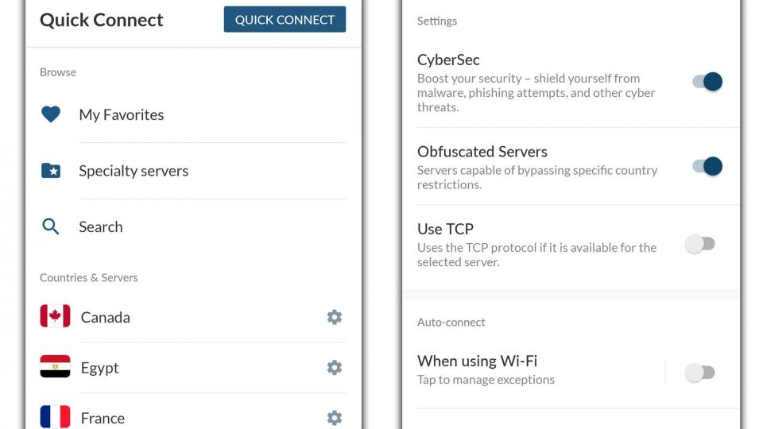Turn off Obfuscated Servers switch
The width and height of the screenshot is (763, 429).
[x=707, y=166]
